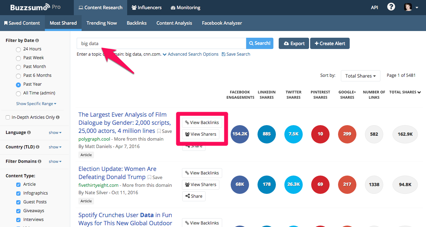Show the Country (TLD) filter options
The image size is (426, 227).
(55, 147)
